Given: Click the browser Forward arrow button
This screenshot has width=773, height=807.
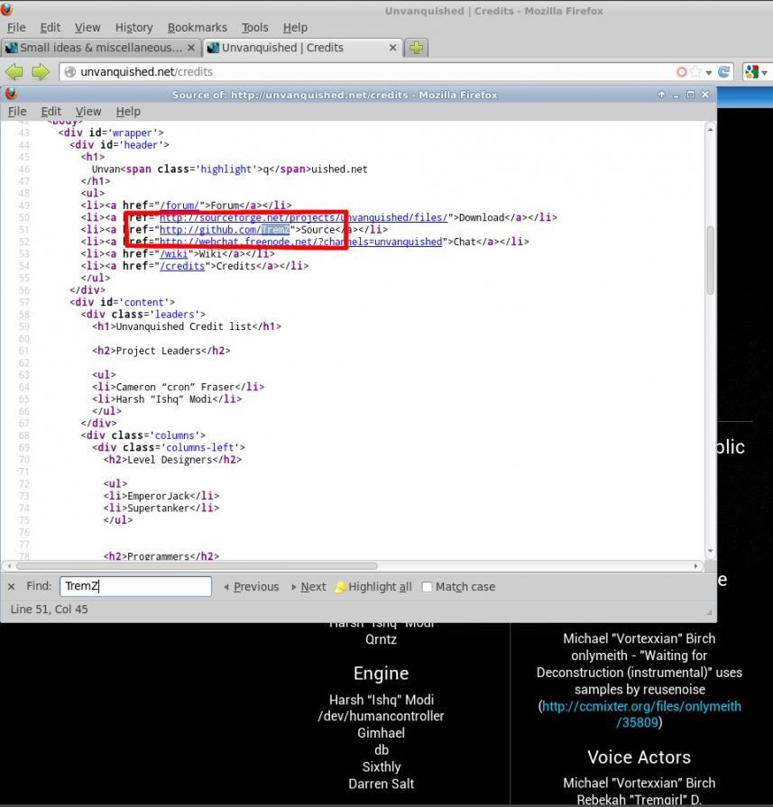Looking at the screenshot, I should [40, 72].
